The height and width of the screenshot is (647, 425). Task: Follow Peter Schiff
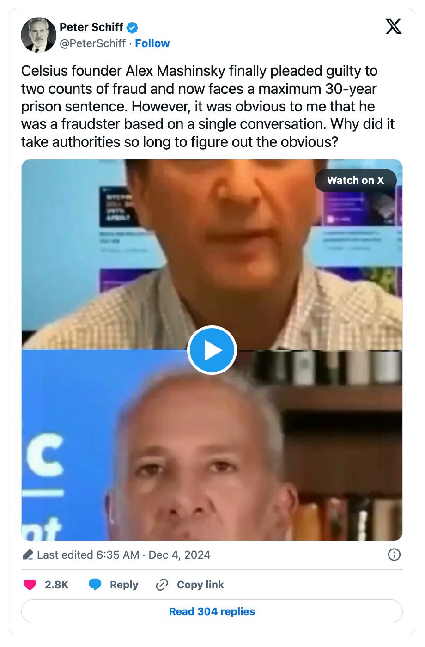click(152, 43)
